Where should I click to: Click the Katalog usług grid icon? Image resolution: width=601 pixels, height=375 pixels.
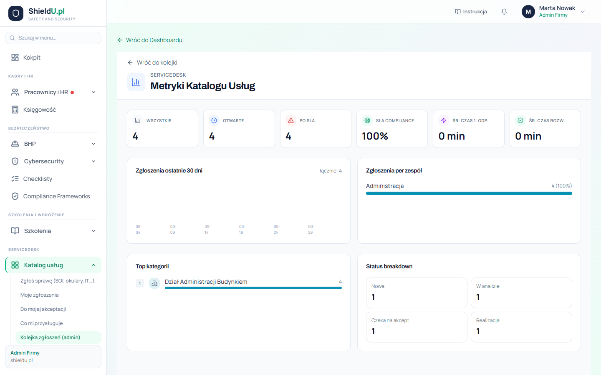click(15, 265)
